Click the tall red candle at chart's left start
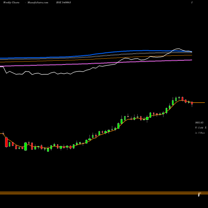Screen dimensions: 208x208 click(x=6, y=142)
